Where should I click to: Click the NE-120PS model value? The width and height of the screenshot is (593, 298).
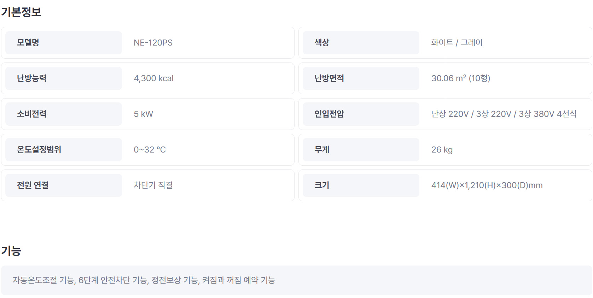[153, 43]
